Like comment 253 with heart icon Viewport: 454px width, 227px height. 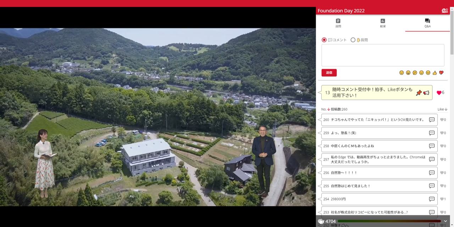(442, 212)
